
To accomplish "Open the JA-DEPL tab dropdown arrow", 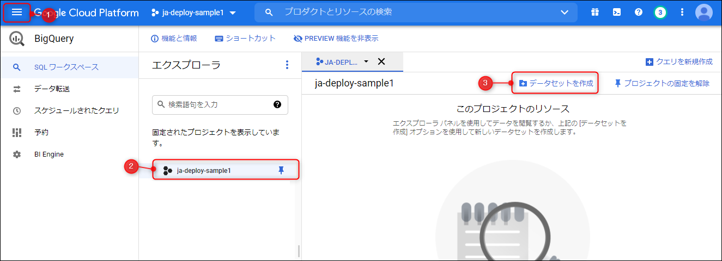I will click(x=366, y=61).
